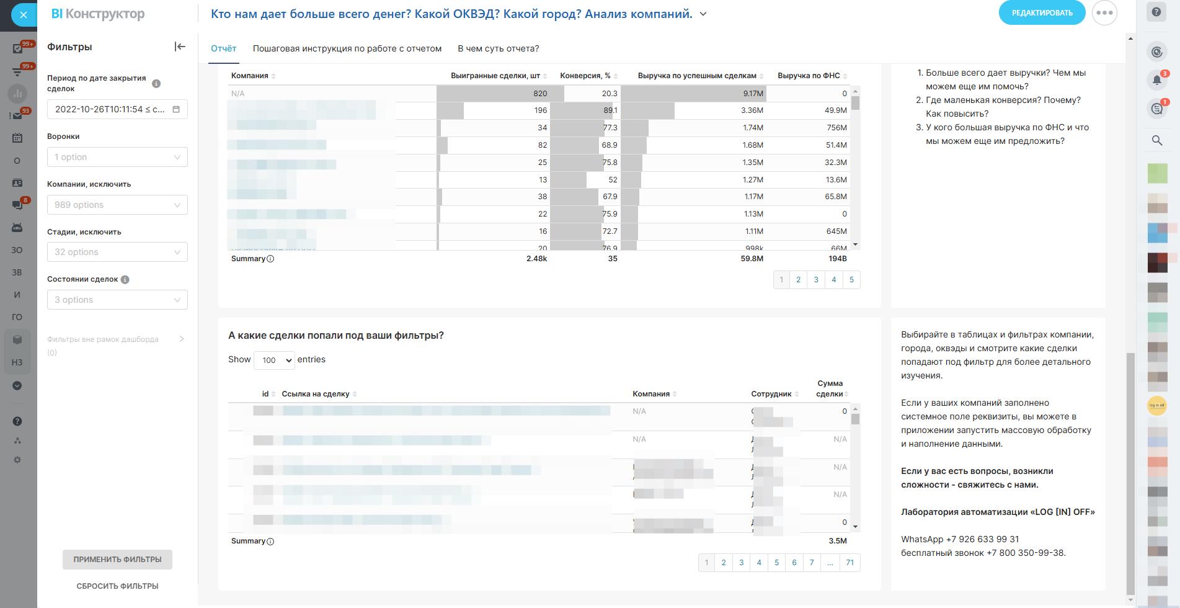Open sitemap icon in left sidebar
Image resolution: width=1180 pixels, height=608 pixels.
click(17, 440)
